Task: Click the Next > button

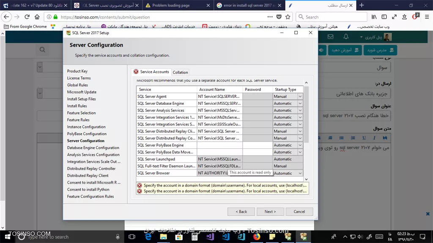Action: 270,212
